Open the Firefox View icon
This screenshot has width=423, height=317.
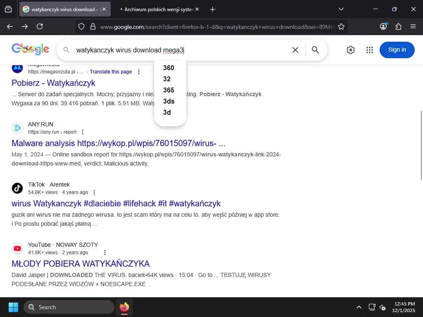8,9
